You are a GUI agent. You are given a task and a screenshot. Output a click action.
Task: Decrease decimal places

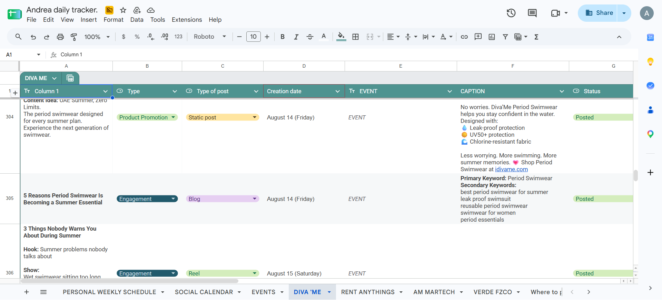point(151,37)
